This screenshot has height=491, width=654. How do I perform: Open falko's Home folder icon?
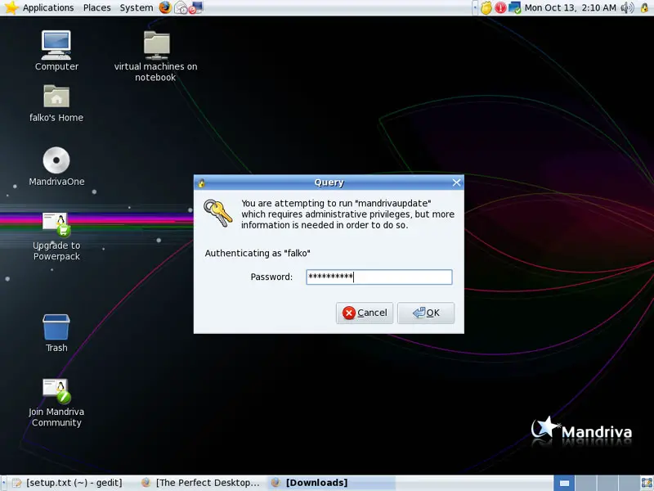pyautogui.click(x=56, y=103)
